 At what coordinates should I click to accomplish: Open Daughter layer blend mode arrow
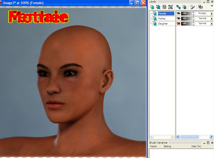pyautogui.click(x=212, y=24)
